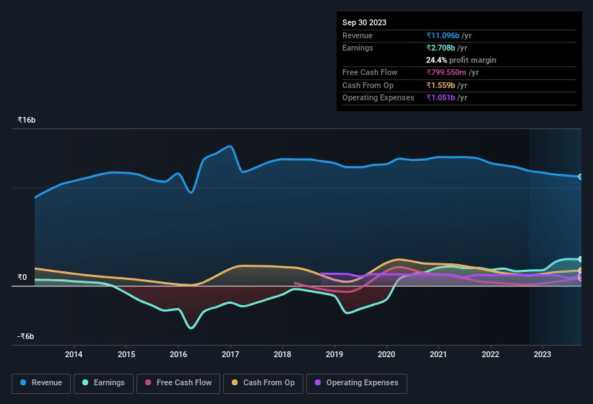593x404 pixels.
Task: Click the -₹6b y-axis label
Action: [x=26, y=336]
